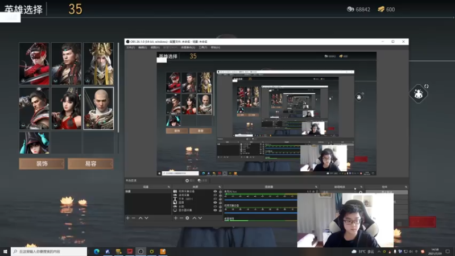Open source properties via the gear button above the docks
The height and width of the screenshot is (256, 455).
click(190, 180)
